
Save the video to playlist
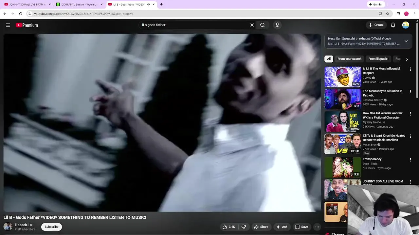pos(301,227)
